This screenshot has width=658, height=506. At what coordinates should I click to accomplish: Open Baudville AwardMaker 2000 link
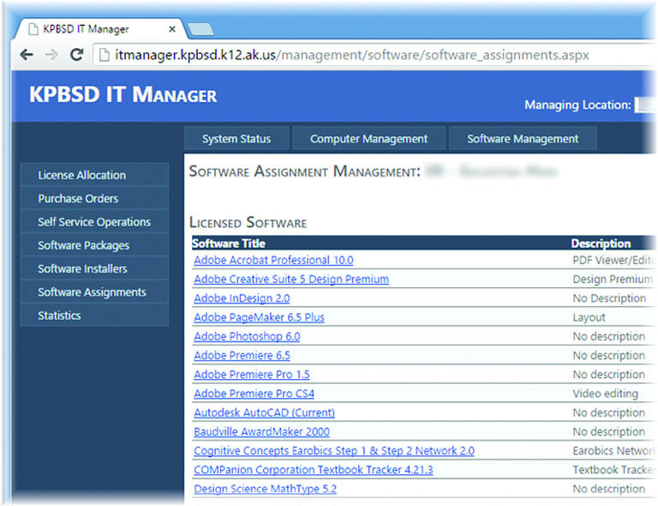(261, 431)
